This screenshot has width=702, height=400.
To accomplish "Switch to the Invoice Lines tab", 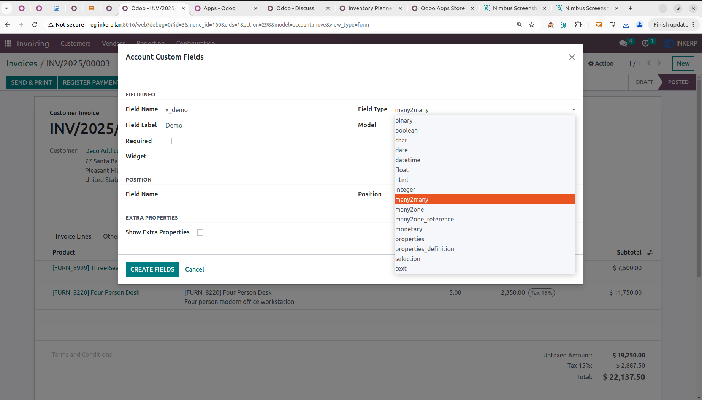I will pos(73,236).
